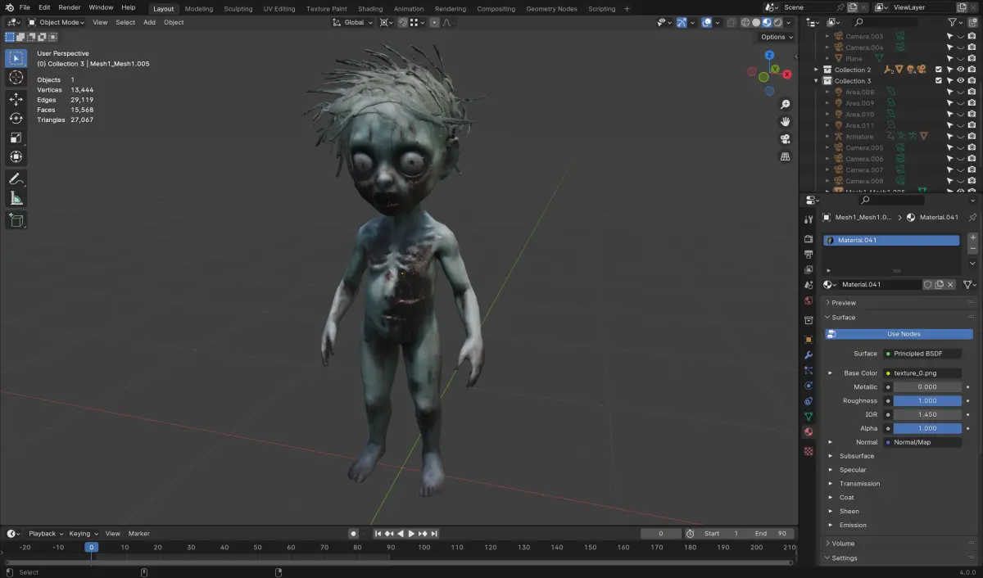Open the Texture properties checker tab
This screenshot has width=983, height=578.
808,449
